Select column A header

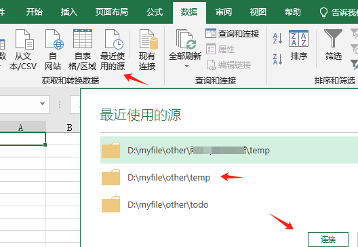(22, 127)
